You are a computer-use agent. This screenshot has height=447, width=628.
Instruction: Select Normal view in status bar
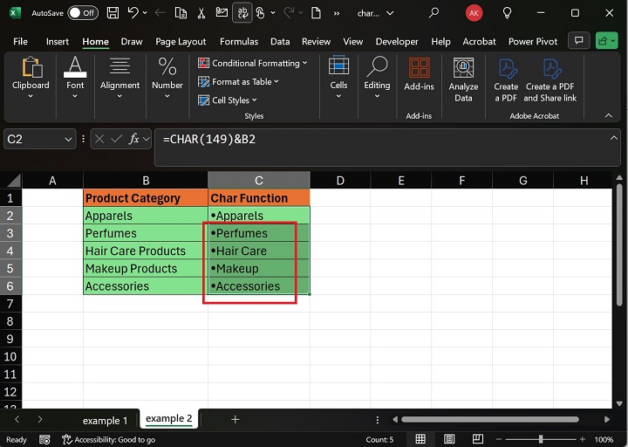420,439
